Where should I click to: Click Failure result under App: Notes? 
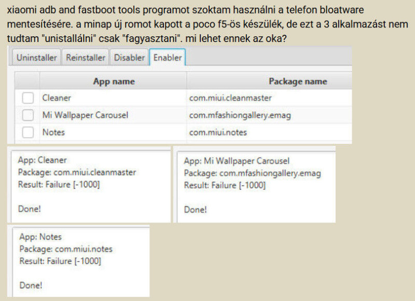click(x=60, y=261)
